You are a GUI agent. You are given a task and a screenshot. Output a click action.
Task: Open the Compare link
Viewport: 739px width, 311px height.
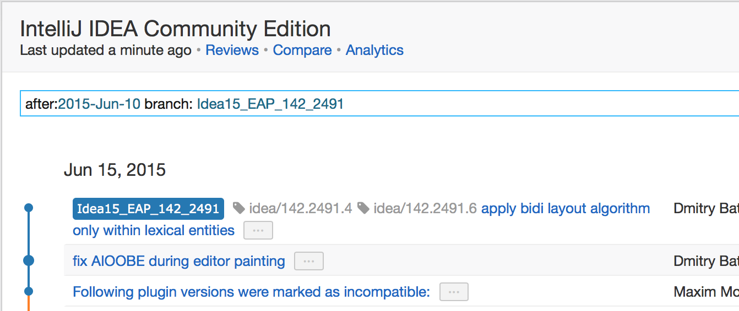302,50
